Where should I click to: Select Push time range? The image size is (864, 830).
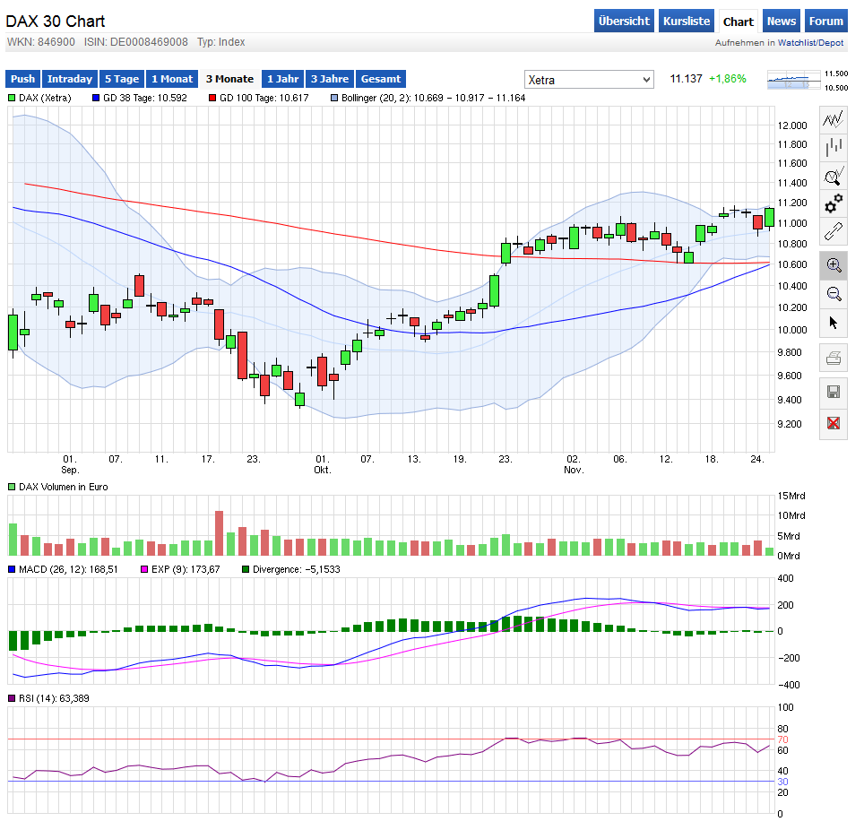point(22,79)
